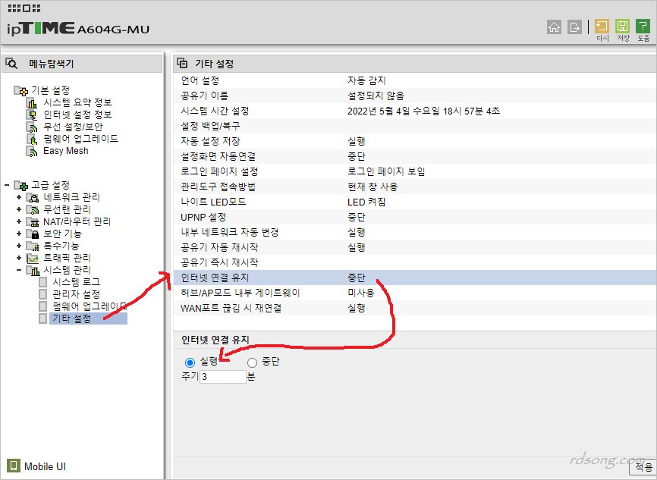Click the green 저장 save icon

[621, 27]
